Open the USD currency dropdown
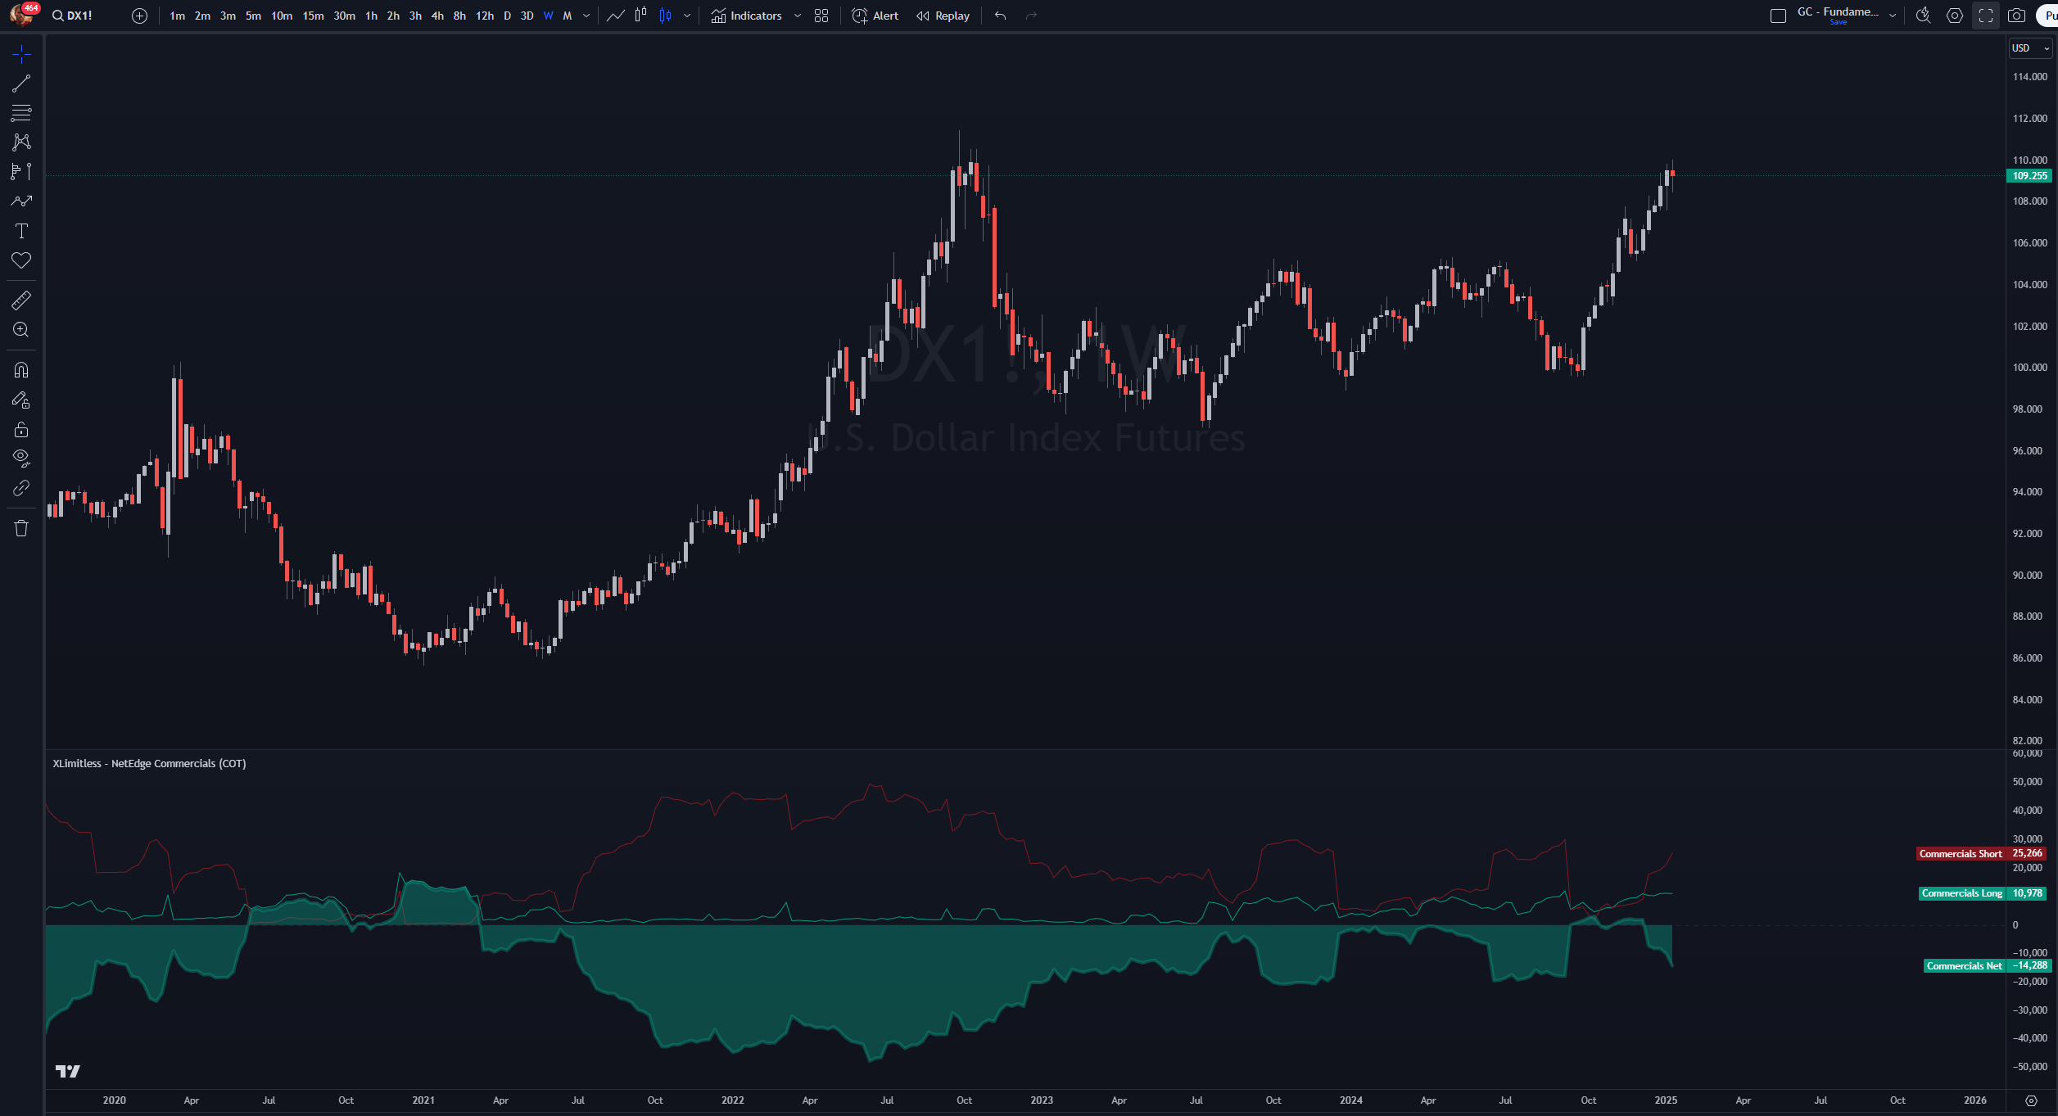The width and height of the screenshot is (2058, 1116). pos(2029,48)
